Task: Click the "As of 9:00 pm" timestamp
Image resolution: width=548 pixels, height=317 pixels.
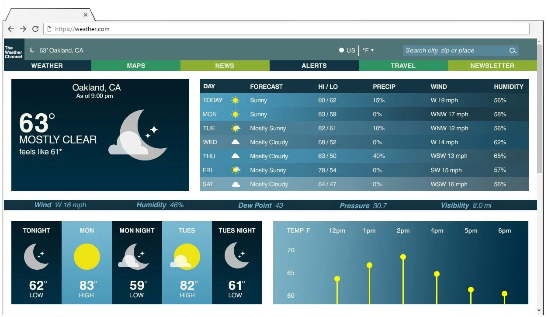Action: coord(94,96)
